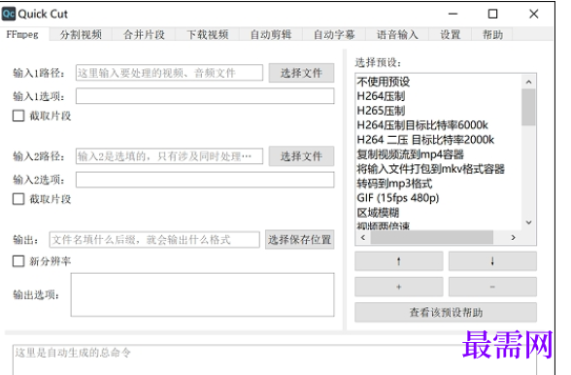Click the horizontal preset scrollbar thumb
The height and width of the screenshot is (375, 571).
click(x=432, y=238)
